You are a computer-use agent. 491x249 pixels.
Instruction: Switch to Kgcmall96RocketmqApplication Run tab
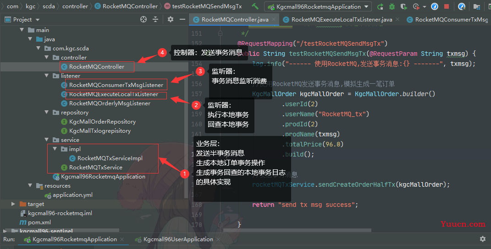pos(75,239)
